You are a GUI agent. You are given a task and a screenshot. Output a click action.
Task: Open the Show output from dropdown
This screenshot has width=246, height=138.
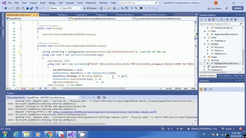53,97
